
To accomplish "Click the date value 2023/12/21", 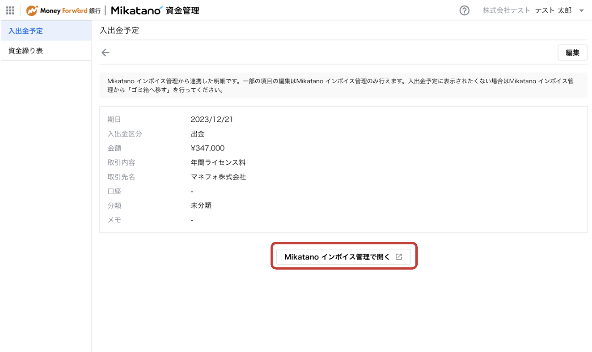I will tap(212, 120).
